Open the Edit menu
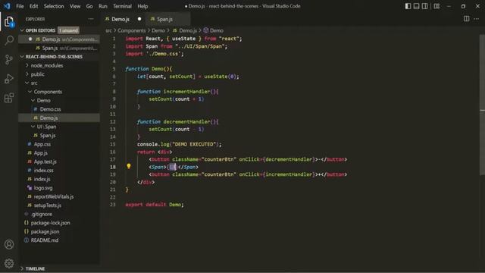This screenshot has height=273, width=485. [x=33, y=6]
